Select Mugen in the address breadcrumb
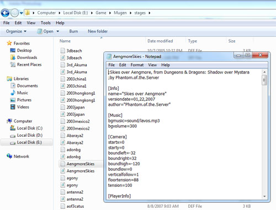 click(120, 13)
